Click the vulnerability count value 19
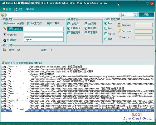 pyautogui.click(x=51, y=50)
